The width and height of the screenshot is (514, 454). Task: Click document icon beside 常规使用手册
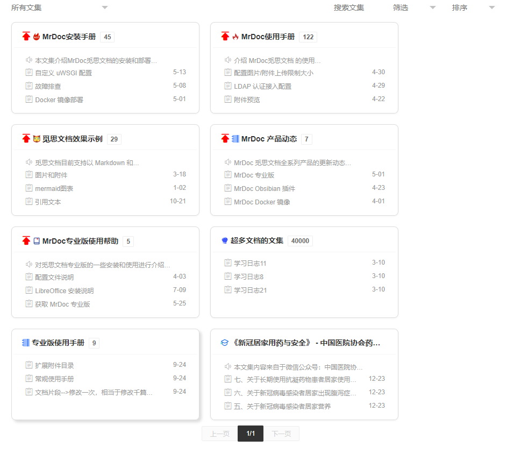[x=29, y=378]
